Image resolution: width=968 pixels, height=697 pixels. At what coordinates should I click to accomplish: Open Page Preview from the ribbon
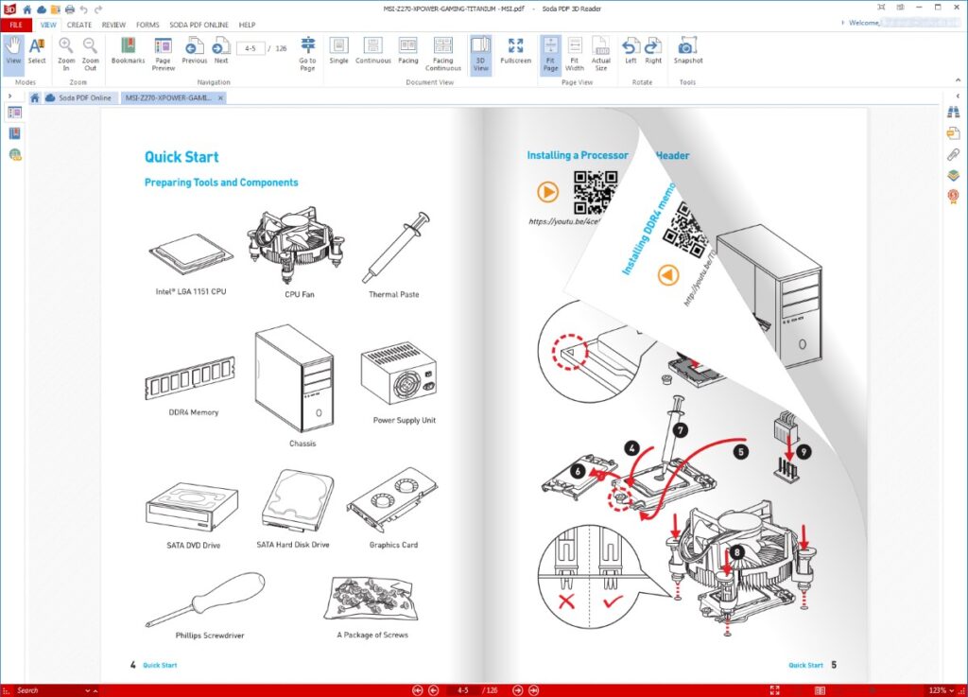163,54
